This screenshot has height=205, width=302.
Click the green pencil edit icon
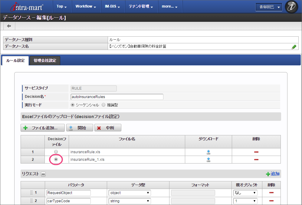[294, 47]
